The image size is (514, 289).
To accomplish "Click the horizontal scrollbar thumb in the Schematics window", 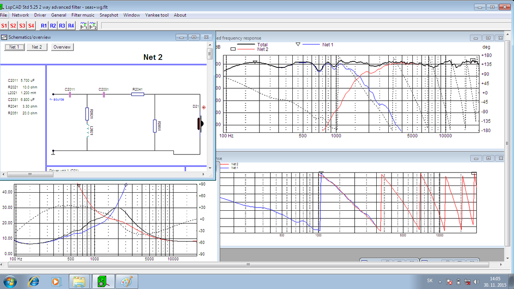I will click(x=30, y=174).
